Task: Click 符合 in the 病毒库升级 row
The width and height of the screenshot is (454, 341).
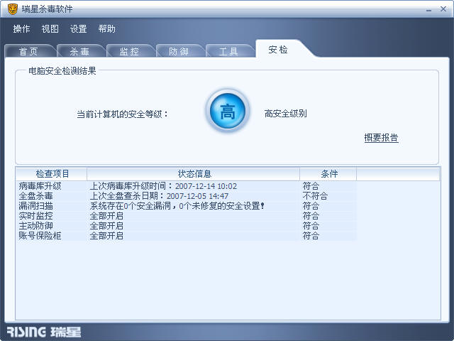Action: (x=311, y=186)
